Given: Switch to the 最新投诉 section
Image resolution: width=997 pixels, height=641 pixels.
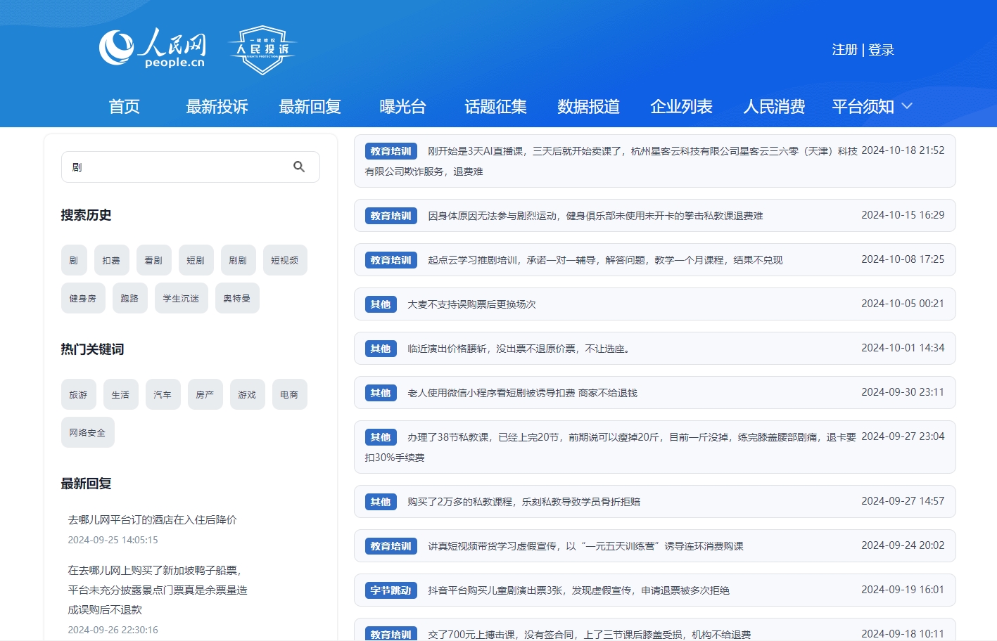Looking at the screenshot, I should [216, 106].
